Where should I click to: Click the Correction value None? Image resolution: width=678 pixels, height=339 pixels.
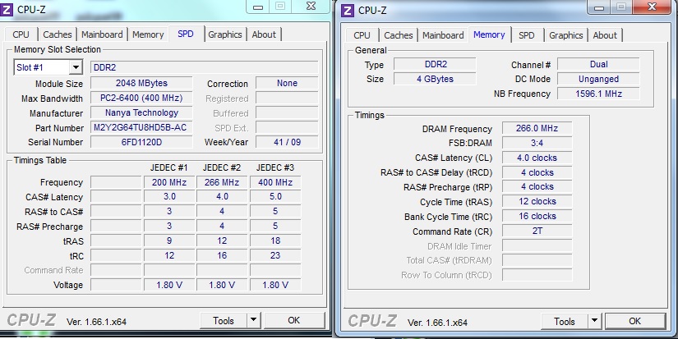pyautogui.click(x=287, y=83)
